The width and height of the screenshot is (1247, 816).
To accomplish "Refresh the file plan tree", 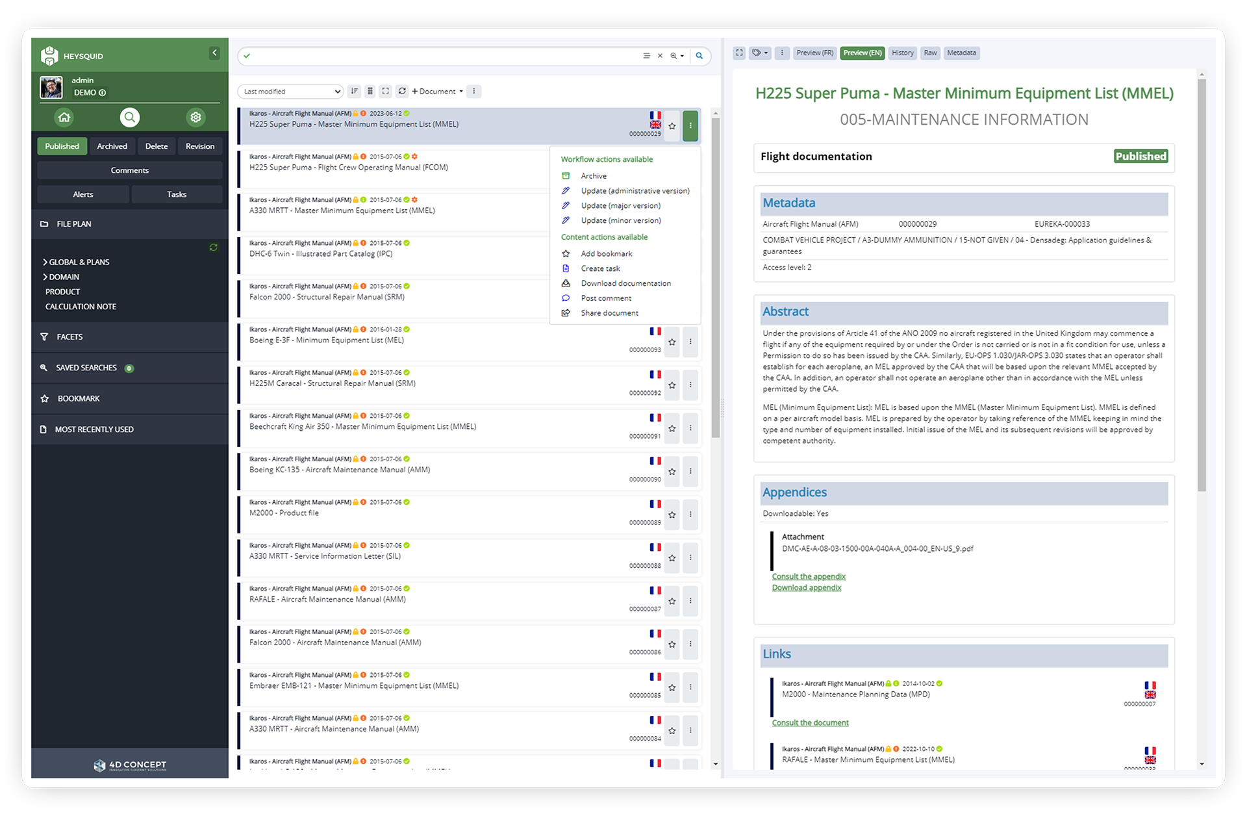I will click(x=213, y=248).
